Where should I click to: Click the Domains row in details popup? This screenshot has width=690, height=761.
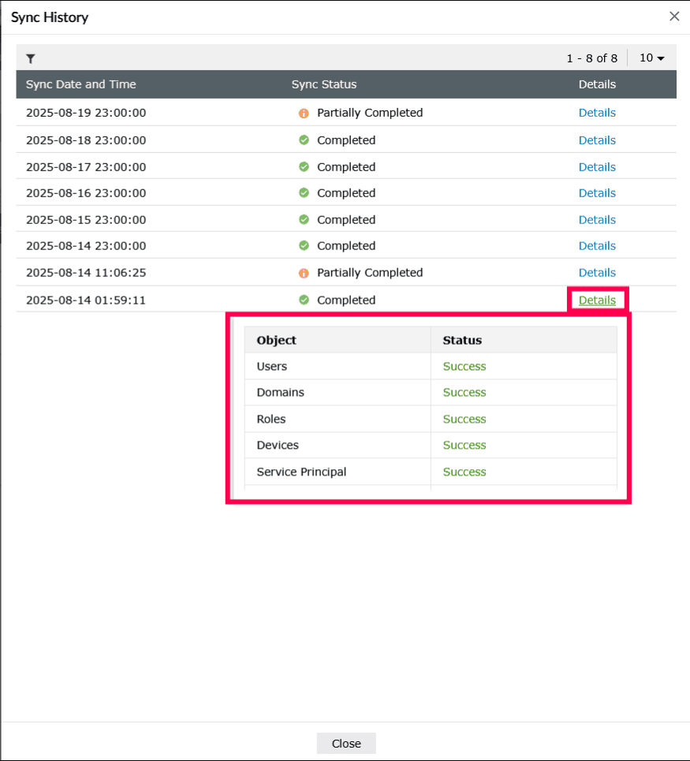(x=431, y=393)
